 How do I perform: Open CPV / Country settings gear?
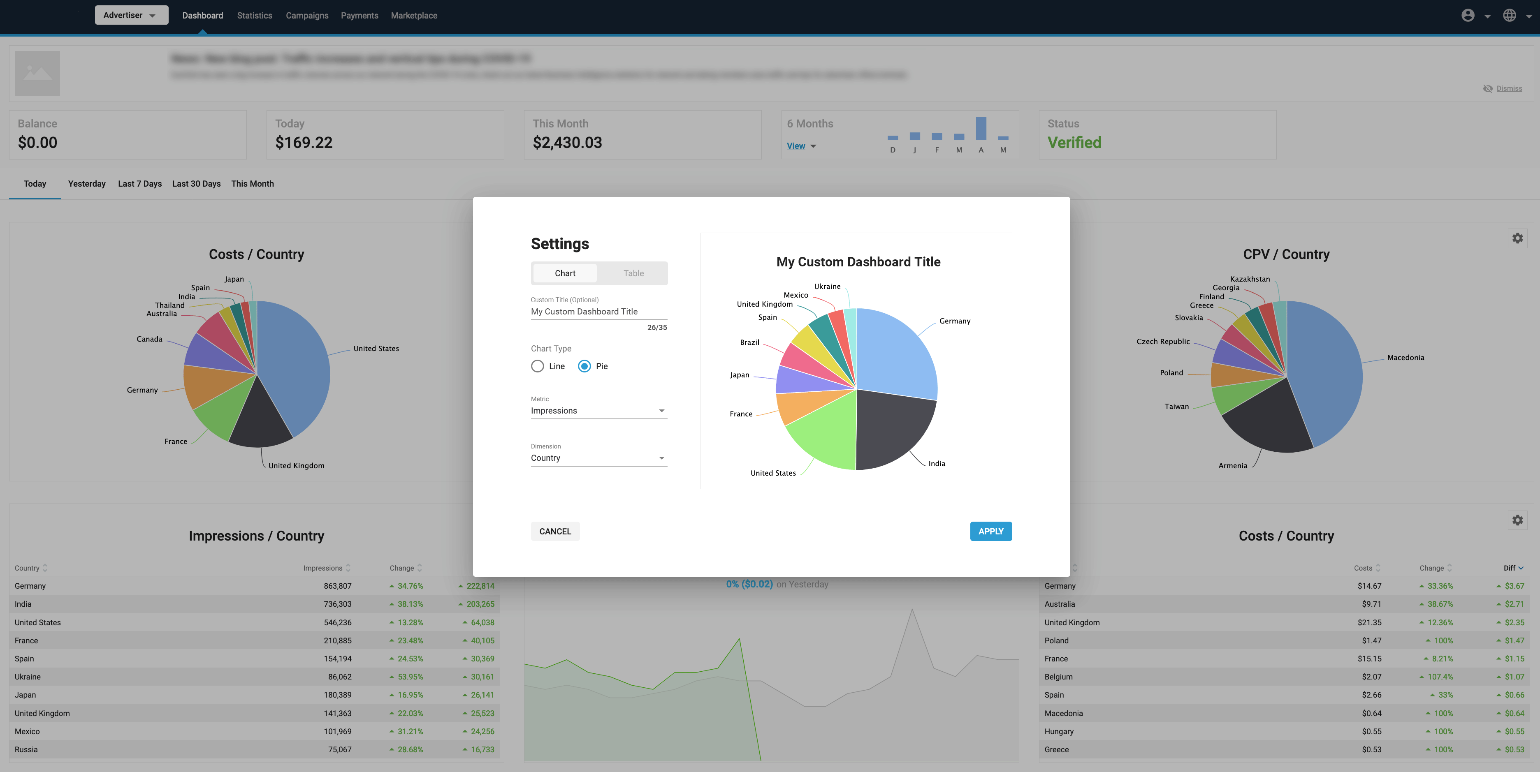pos(1517,238)
